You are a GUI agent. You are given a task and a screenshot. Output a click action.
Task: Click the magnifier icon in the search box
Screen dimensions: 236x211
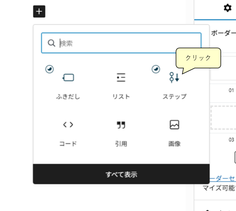(52, 43)
